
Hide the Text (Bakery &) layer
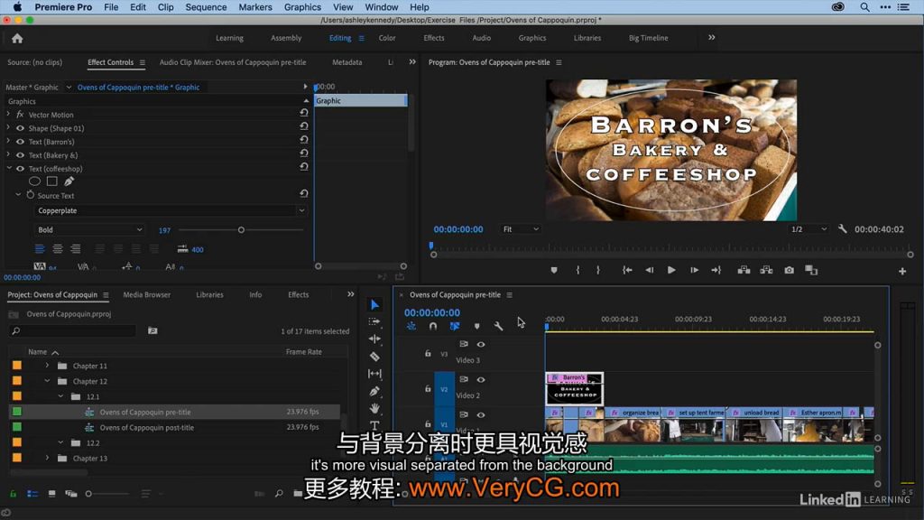(20, 155)
